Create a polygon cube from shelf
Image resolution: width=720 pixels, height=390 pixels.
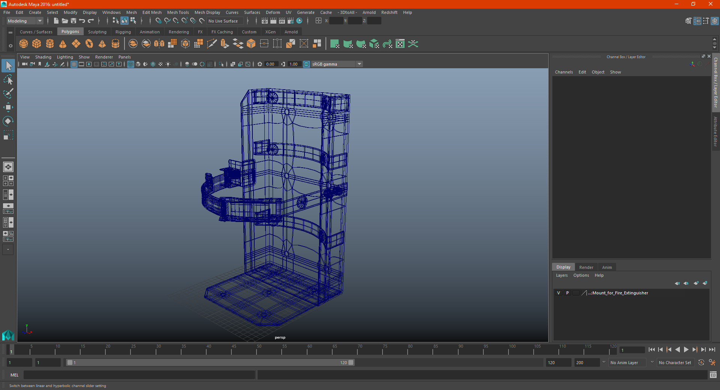[37, 44]
